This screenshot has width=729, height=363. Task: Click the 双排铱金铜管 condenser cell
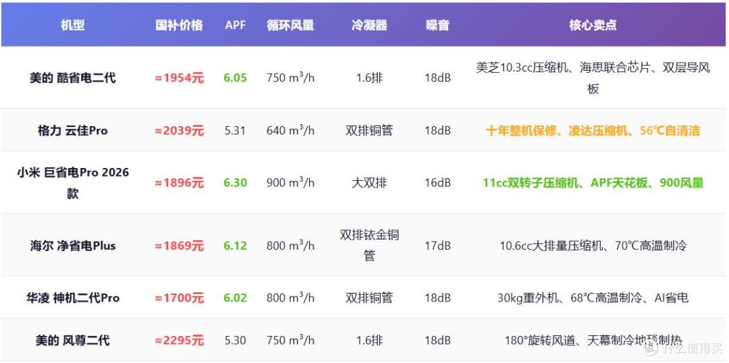(369, 245)
